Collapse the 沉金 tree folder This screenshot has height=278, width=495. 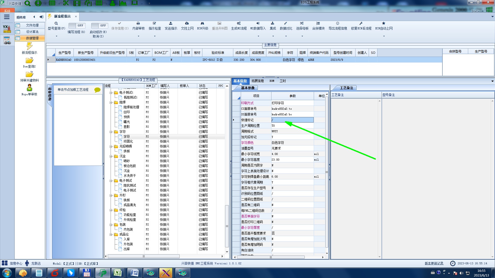[x=111, y=156]
